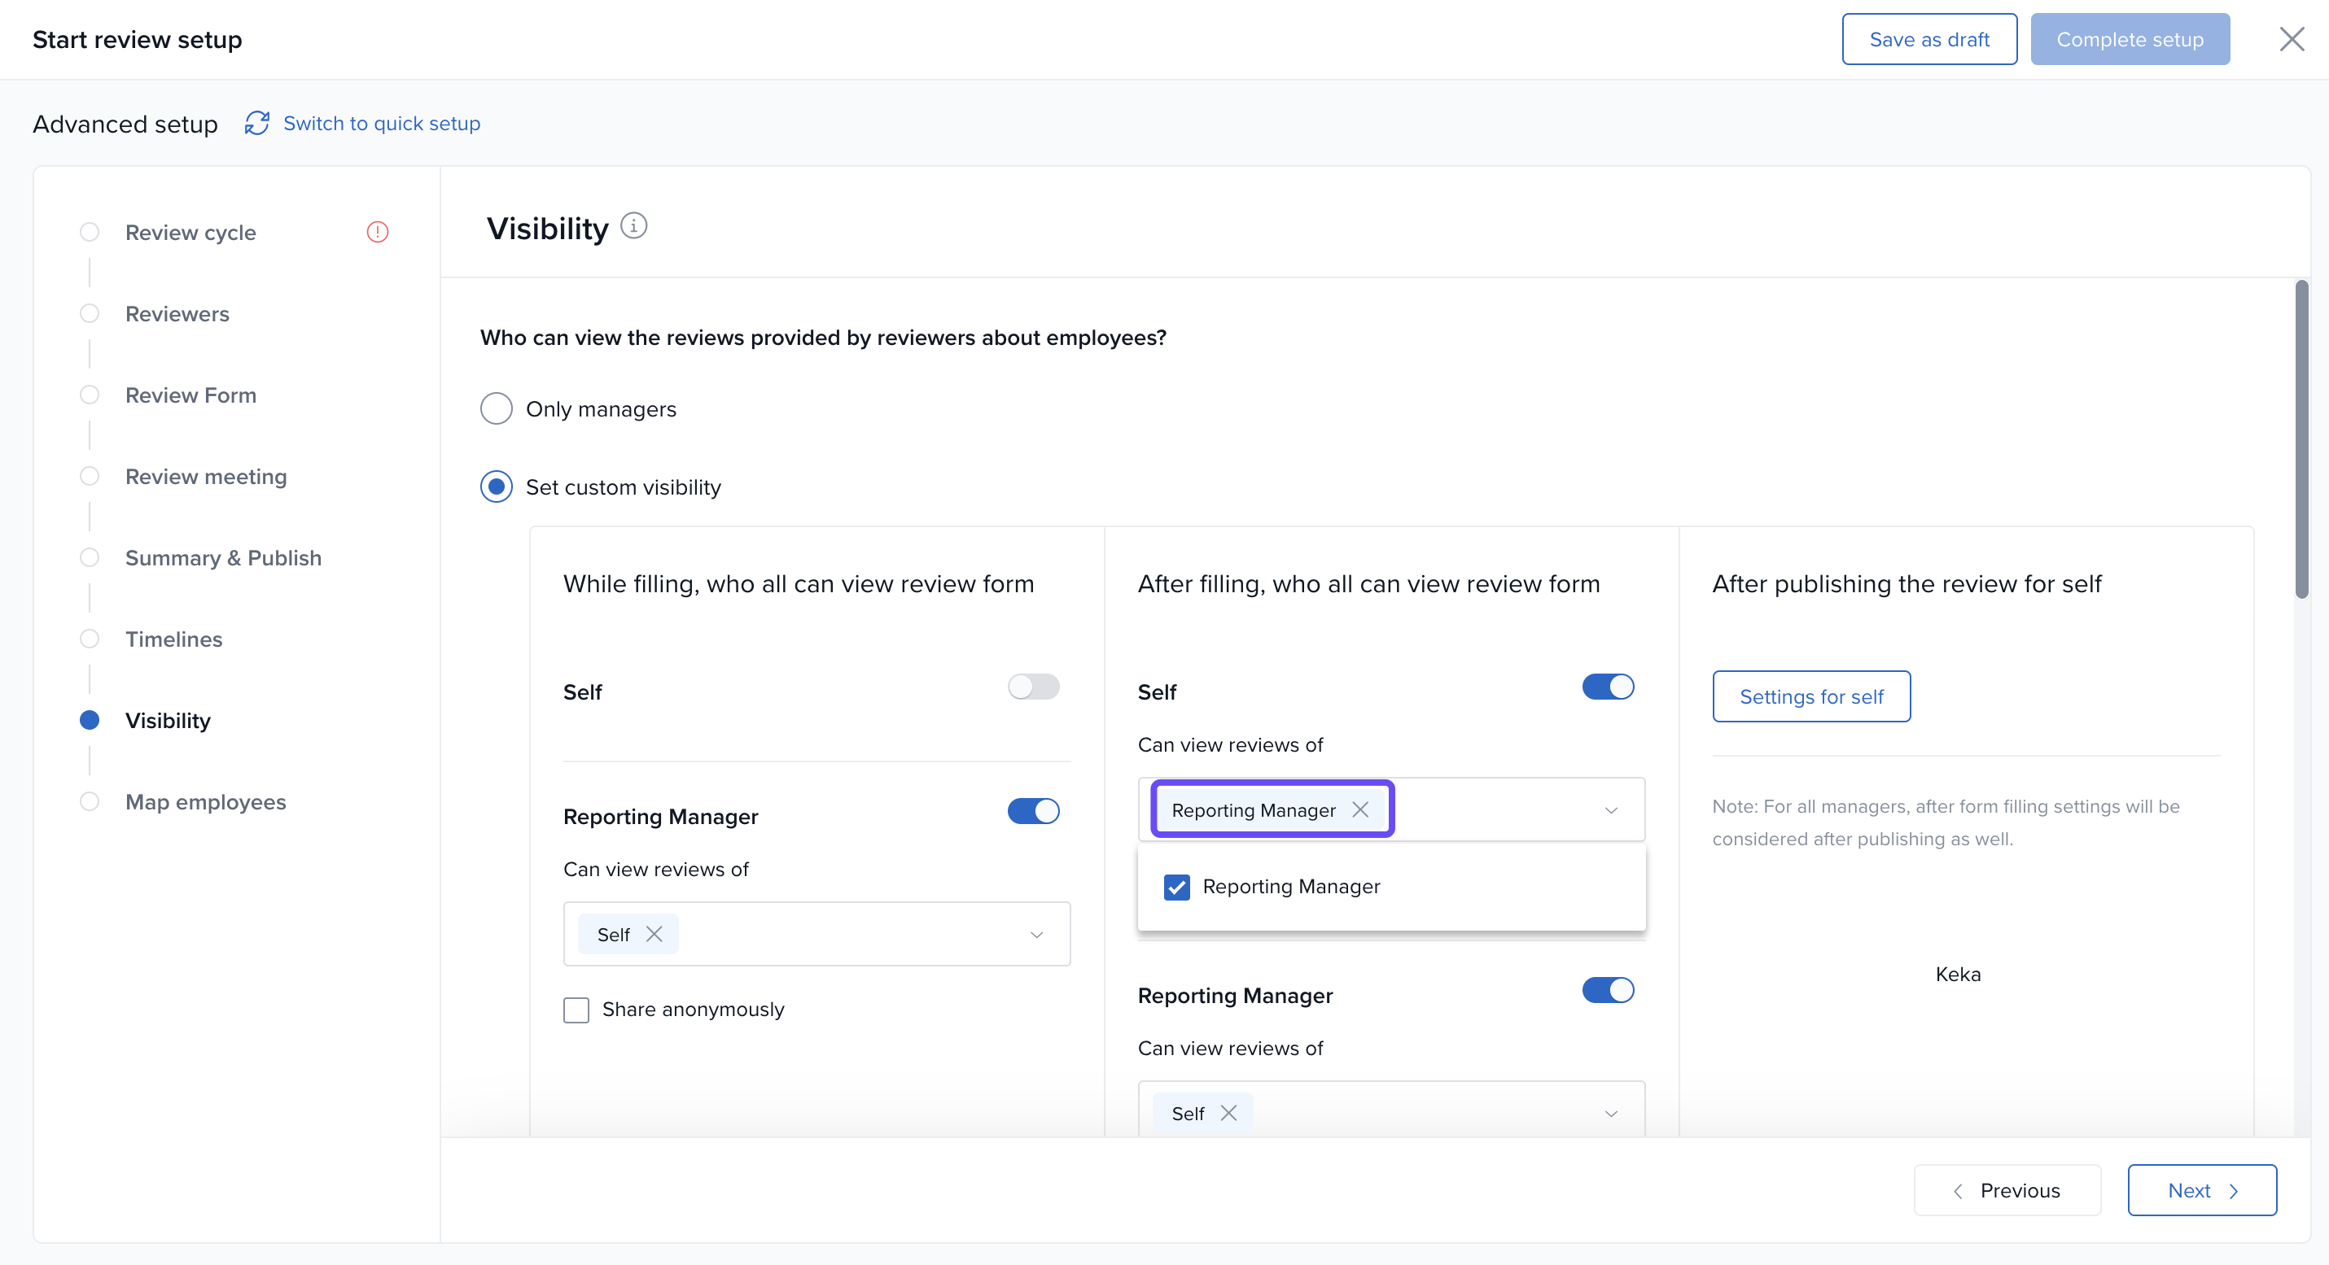Close the review setup with the X icon
Screen dimensions: 2329x1265
point(2292,40)
